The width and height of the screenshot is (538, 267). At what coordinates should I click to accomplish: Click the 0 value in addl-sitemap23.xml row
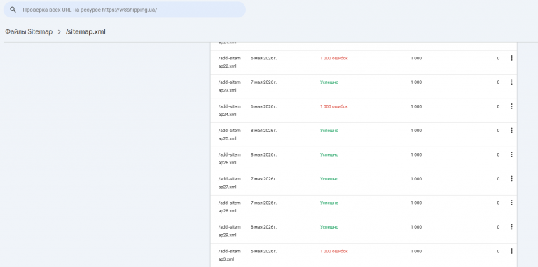click(498, 82)
